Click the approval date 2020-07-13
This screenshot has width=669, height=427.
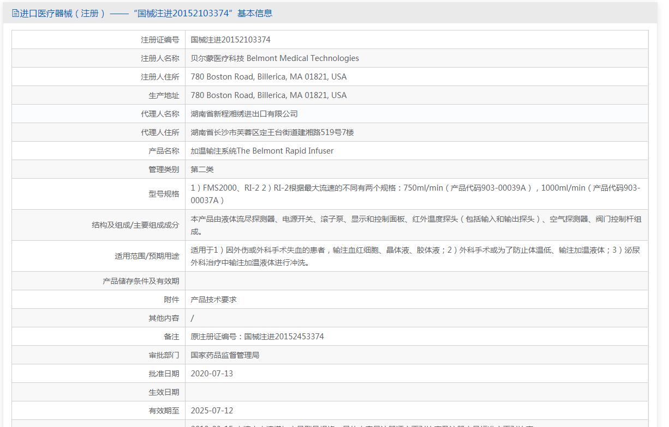click(212, 374)
